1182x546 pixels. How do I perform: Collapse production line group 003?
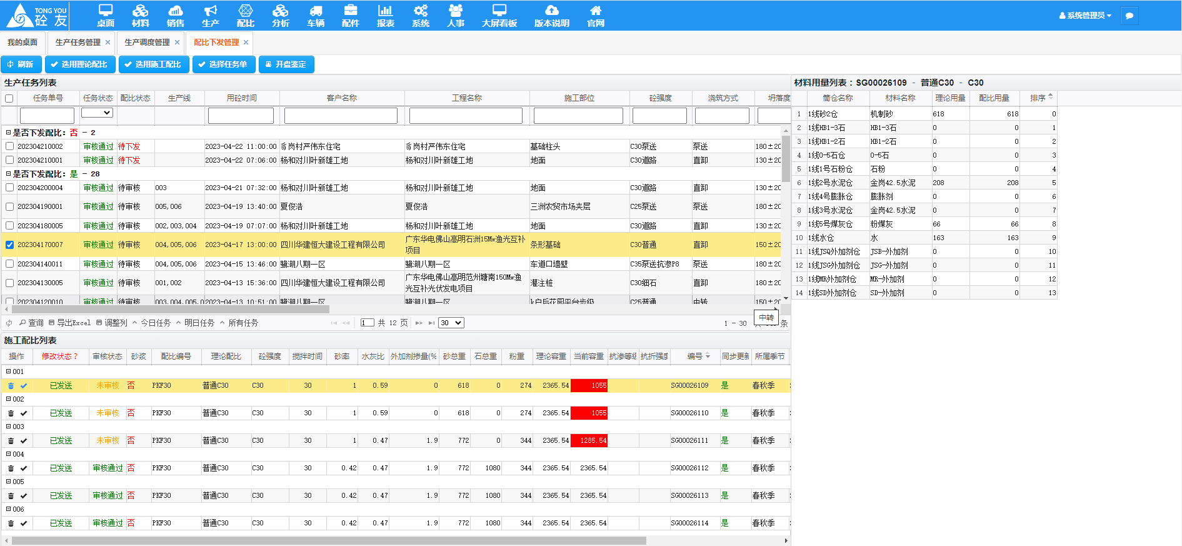click(x=8, y=427)
